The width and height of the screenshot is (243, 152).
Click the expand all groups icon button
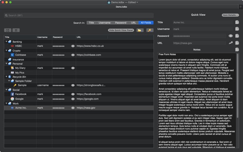(8, 30)
